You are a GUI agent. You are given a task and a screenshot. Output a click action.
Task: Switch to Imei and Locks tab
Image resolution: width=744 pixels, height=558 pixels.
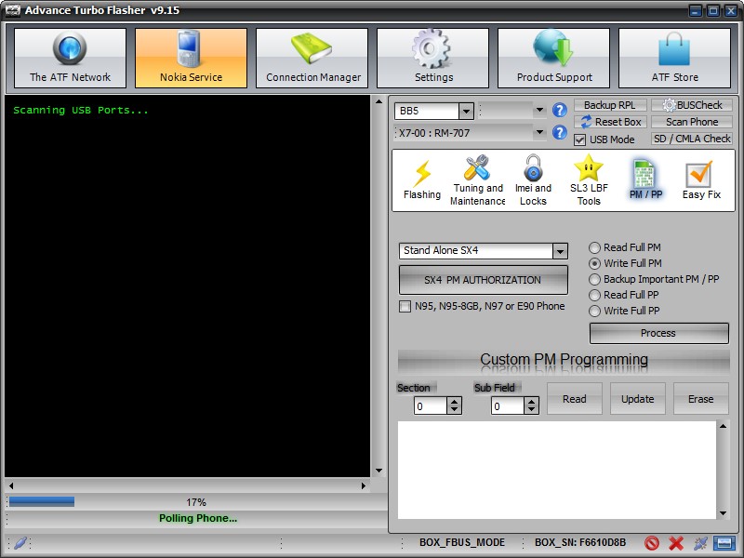[533, 180]
